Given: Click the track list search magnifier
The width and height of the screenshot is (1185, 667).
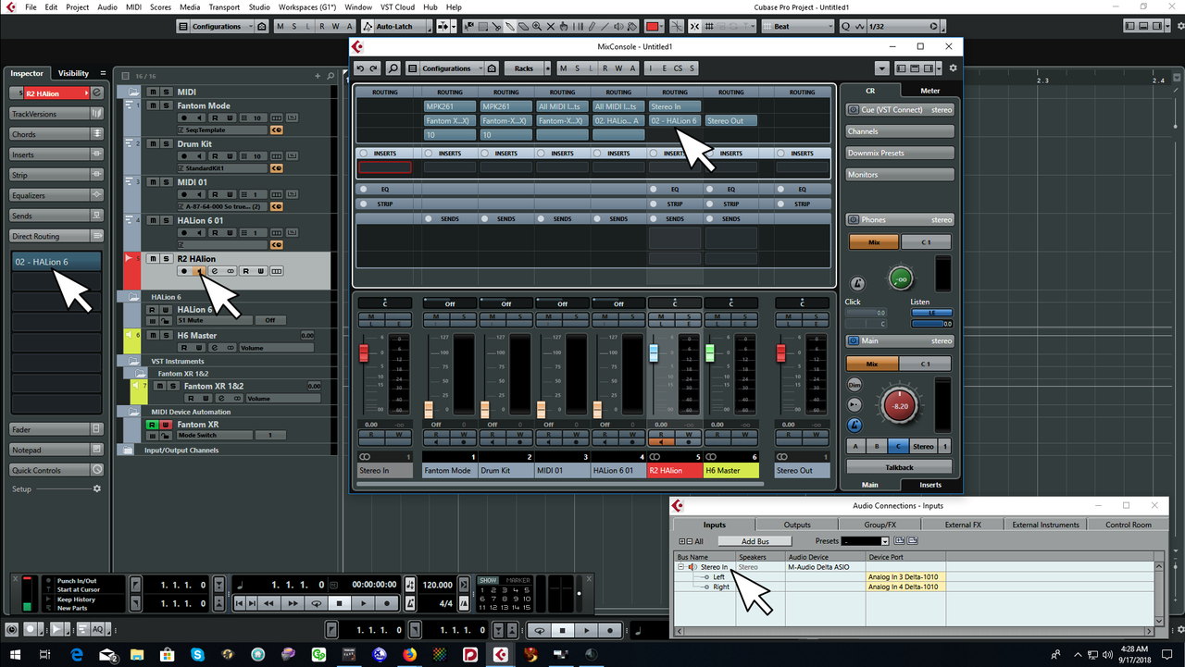Looking at the screenshot, I should pos(331,76).
